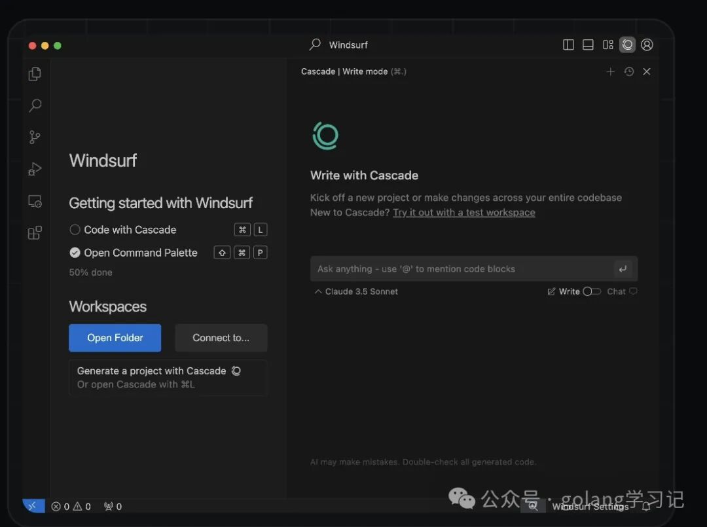Click the Connect to... button

pos(221,338)
